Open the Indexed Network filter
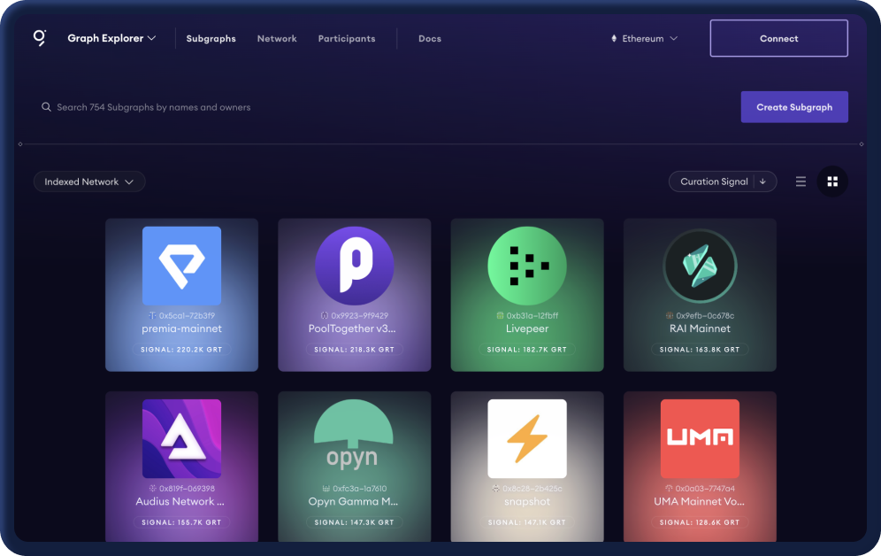The width and height of the screenshot is (881, 556). (x=89, y=181)
